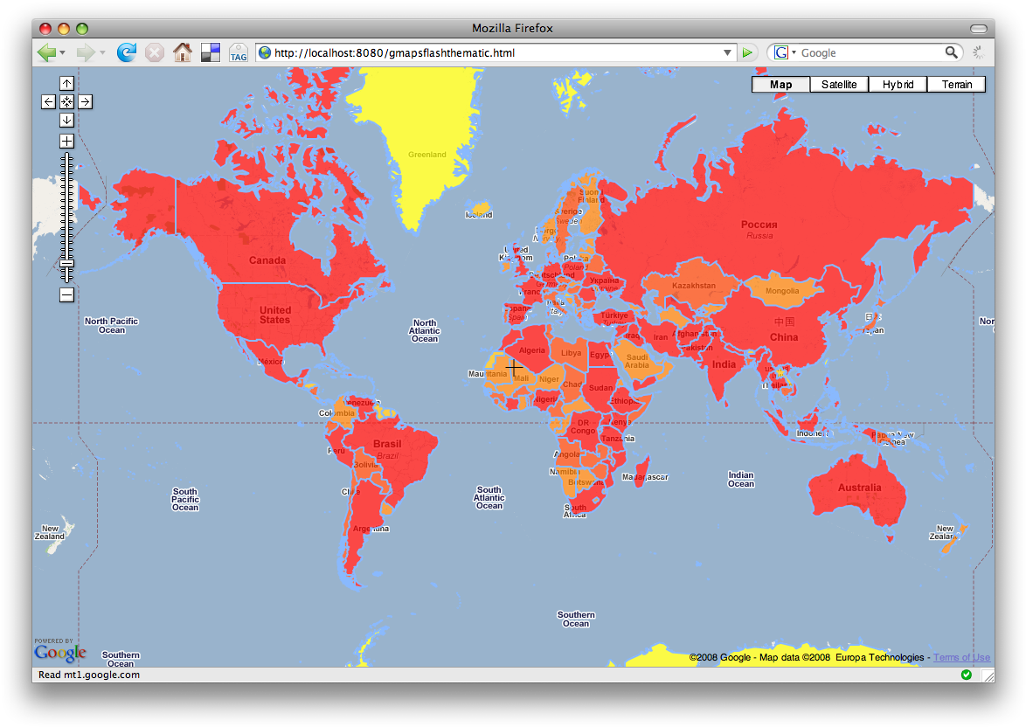Click the green checkmark in the status bar

pos(967,675)
